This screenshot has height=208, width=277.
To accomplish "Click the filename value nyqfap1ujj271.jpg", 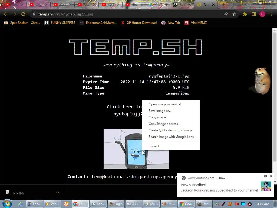I will coord(169,76).
